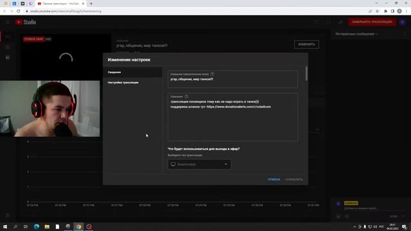Click the YouTube Studio logo
This screenshot has height=231, width=411.
pos(26,22)
